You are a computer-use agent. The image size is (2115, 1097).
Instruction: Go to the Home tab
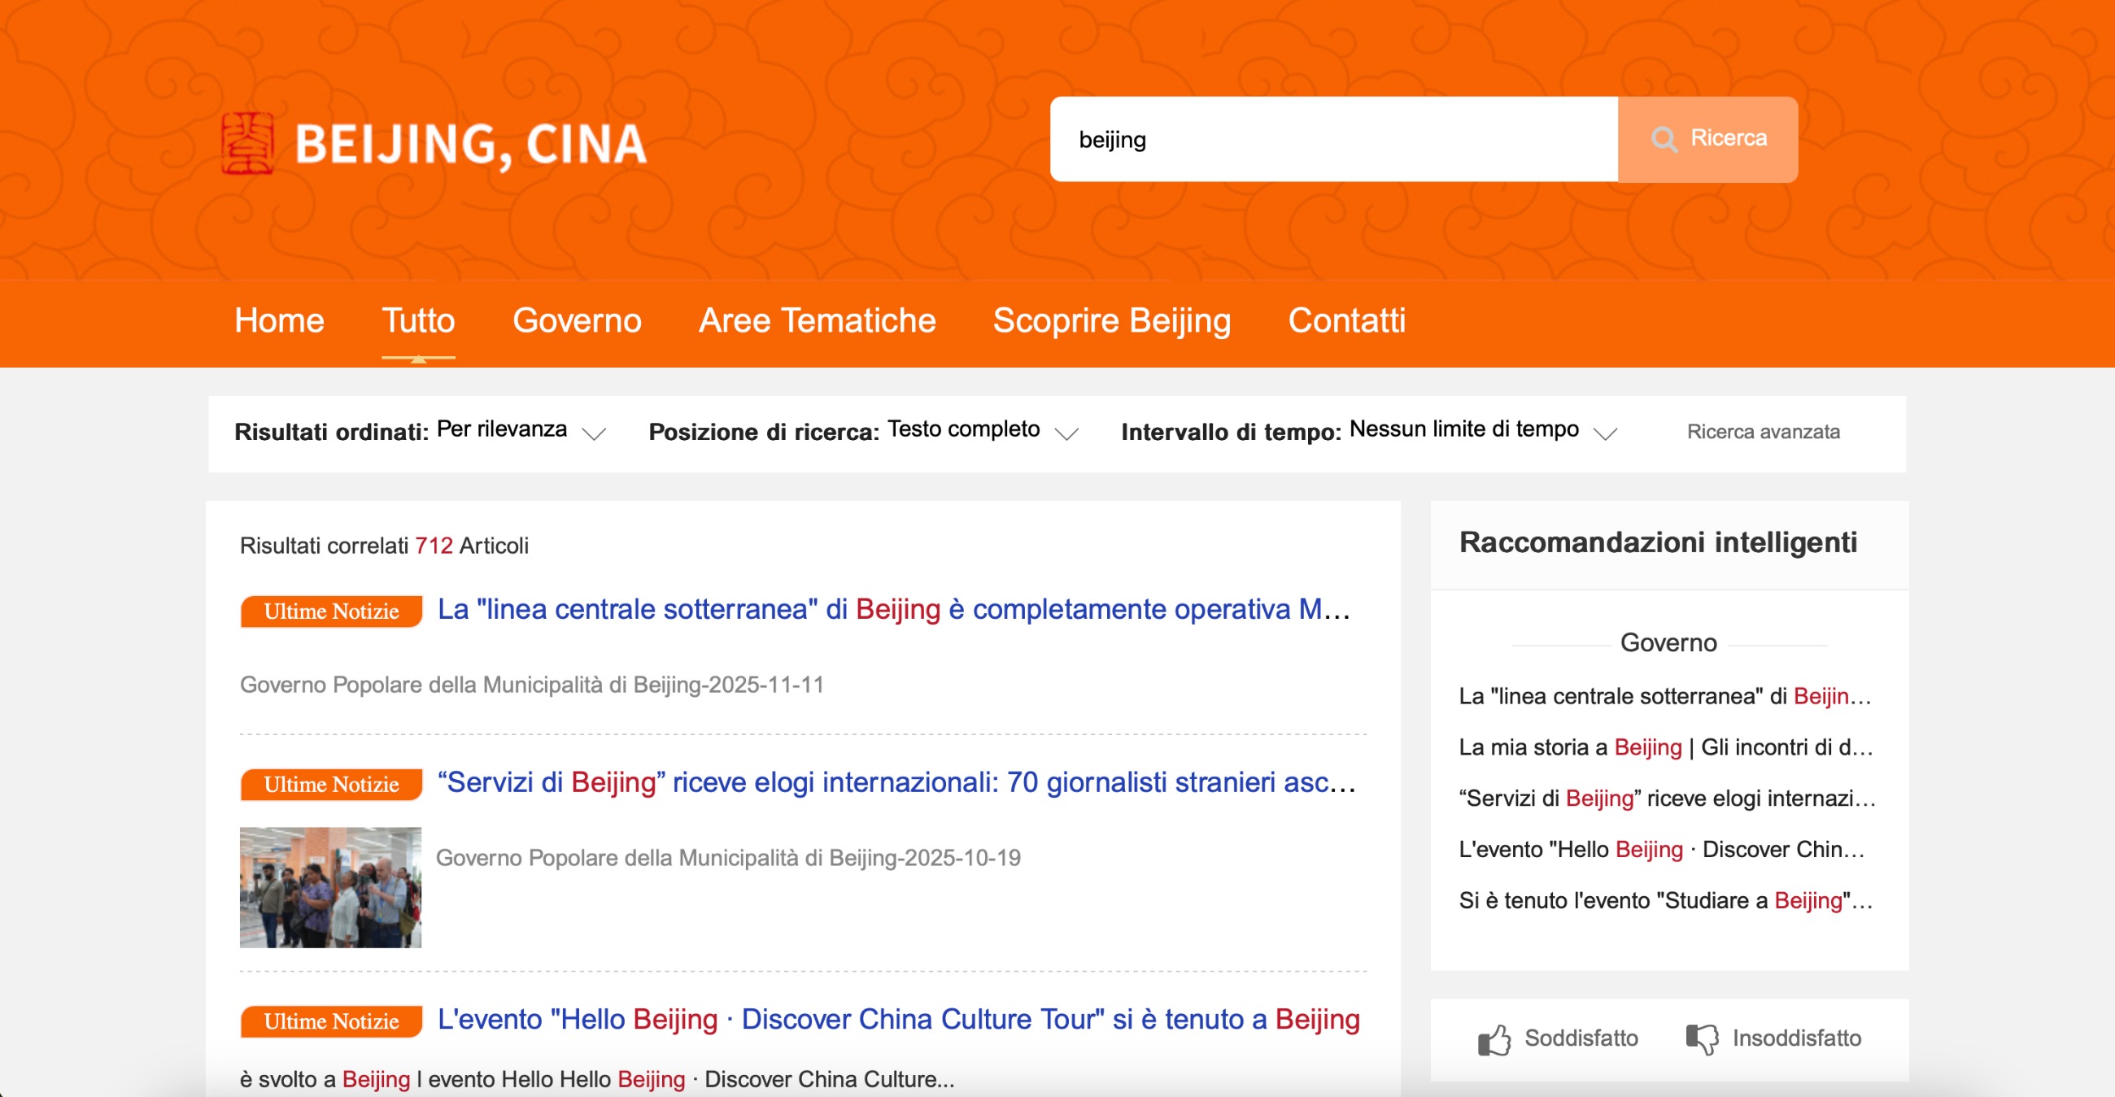[279, 321]
